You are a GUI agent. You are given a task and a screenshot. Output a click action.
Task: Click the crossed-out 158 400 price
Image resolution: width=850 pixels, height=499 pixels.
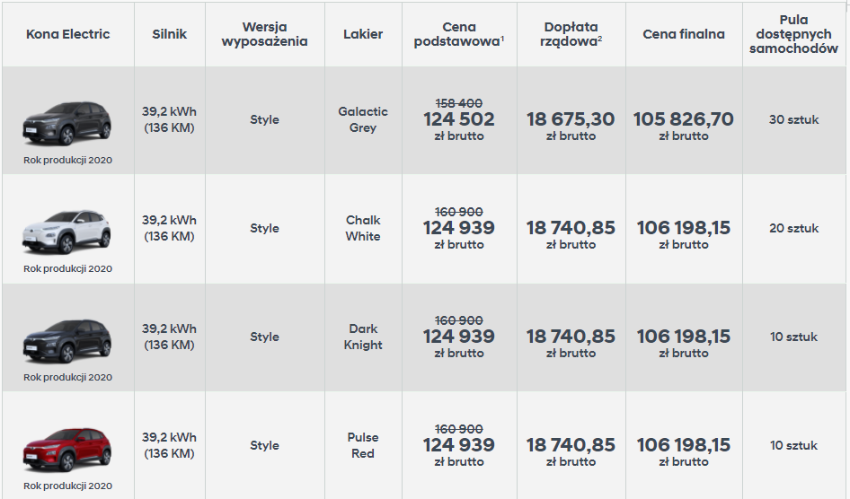point(458,102)
